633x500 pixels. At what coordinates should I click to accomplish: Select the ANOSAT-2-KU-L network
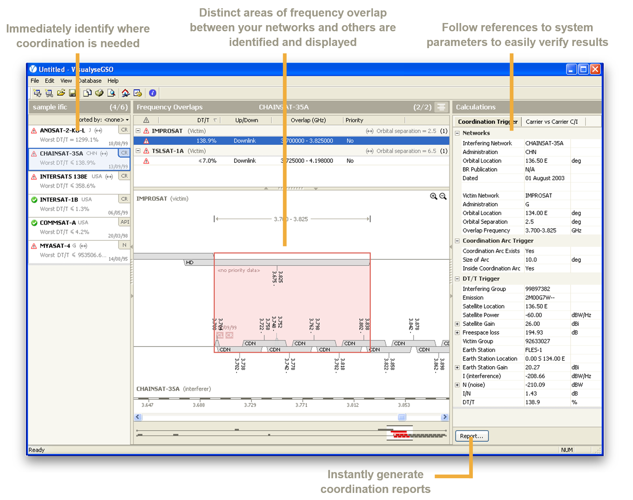coord(79,136)
